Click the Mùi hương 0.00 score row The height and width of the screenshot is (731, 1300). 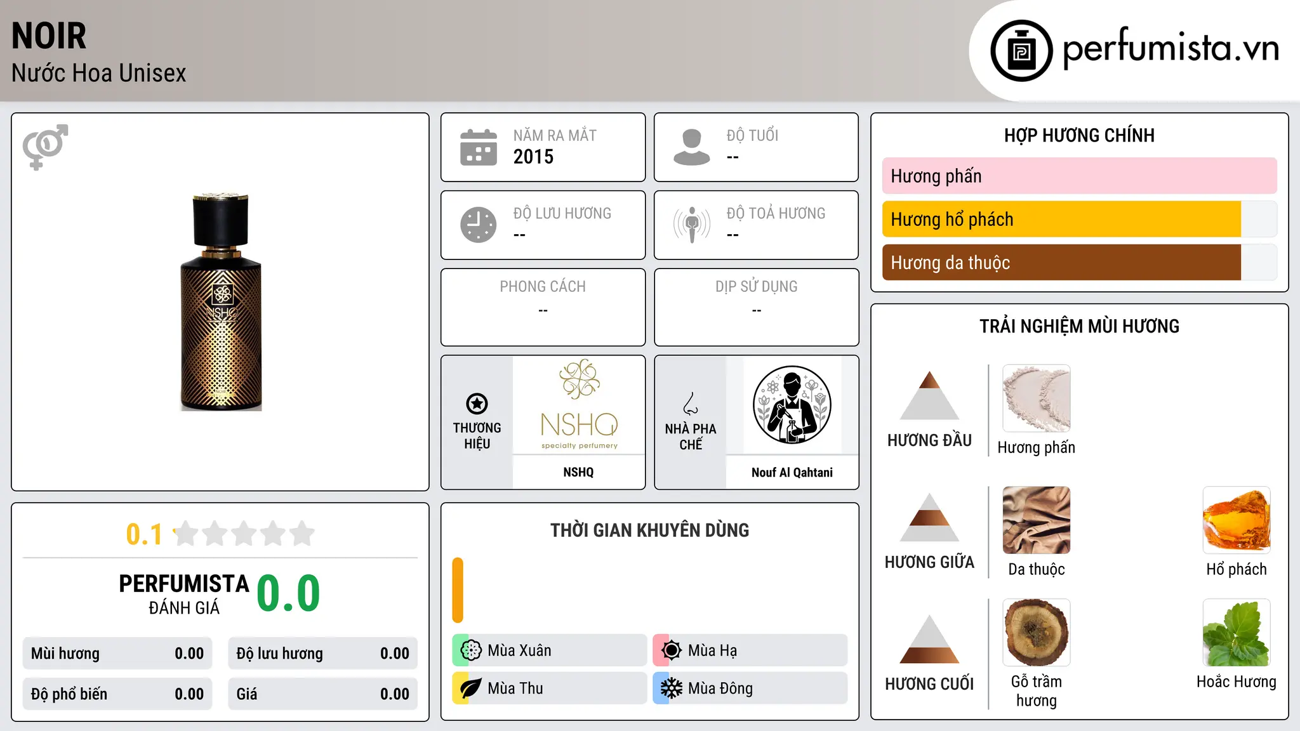pyautogui.click(x=117, y=654)
